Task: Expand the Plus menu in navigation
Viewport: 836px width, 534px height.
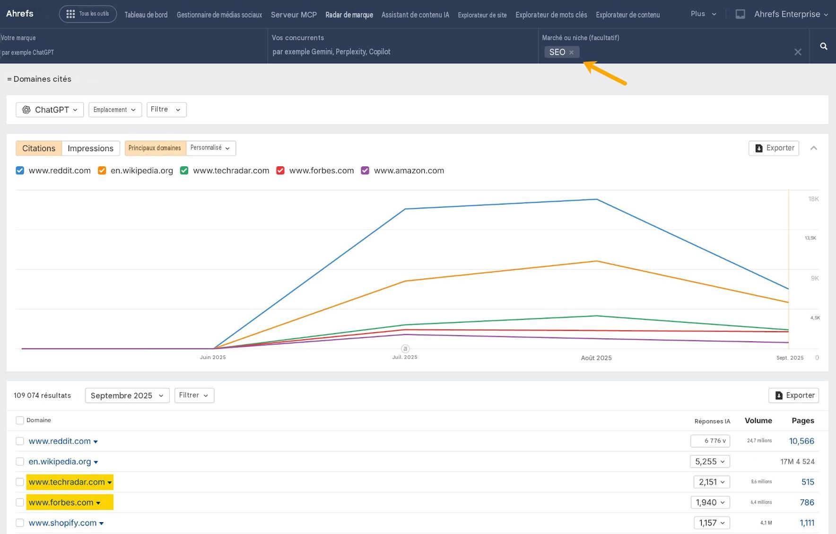Action: click(x=703, y=14)
